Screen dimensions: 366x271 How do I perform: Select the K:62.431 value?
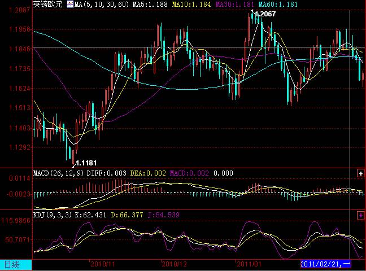pyautogui.click(x=90, y=215)
